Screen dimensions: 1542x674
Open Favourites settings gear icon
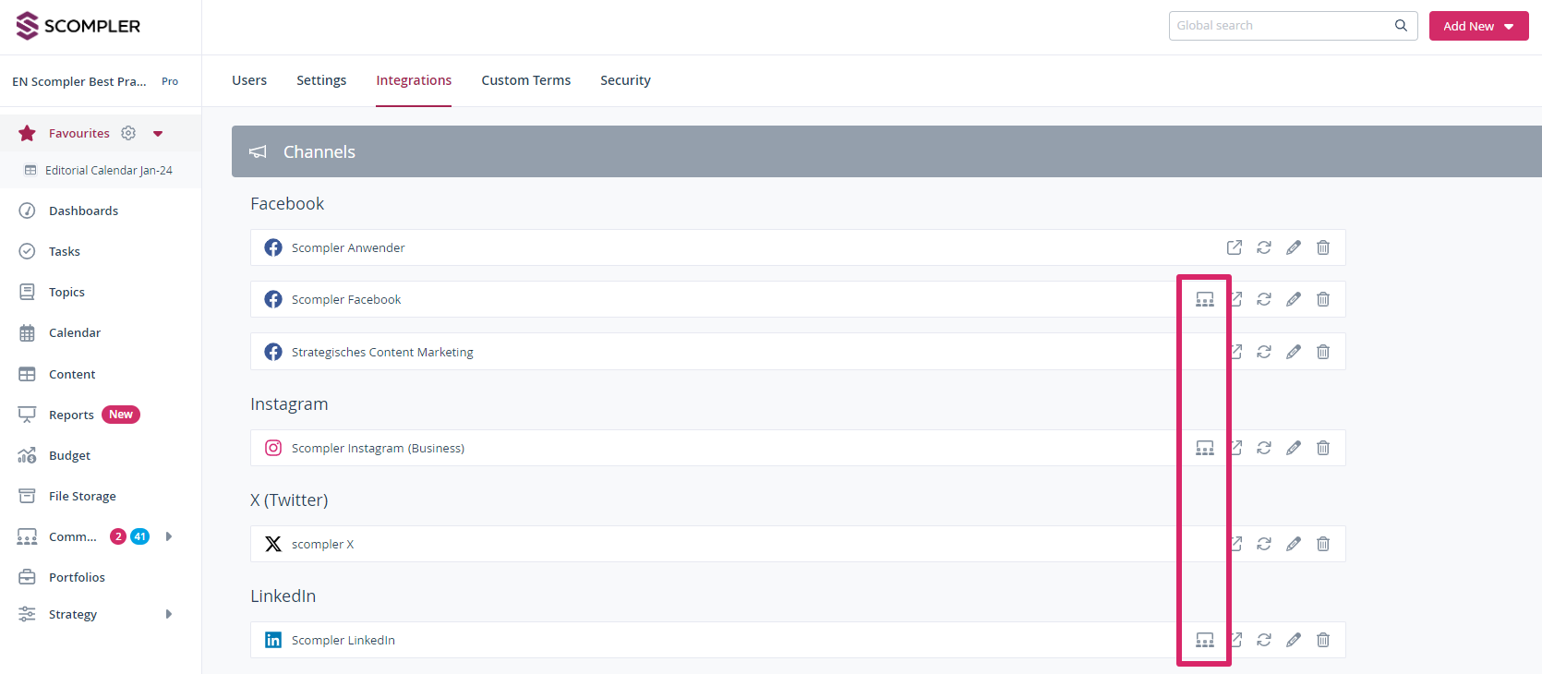[x=128, y=133]
